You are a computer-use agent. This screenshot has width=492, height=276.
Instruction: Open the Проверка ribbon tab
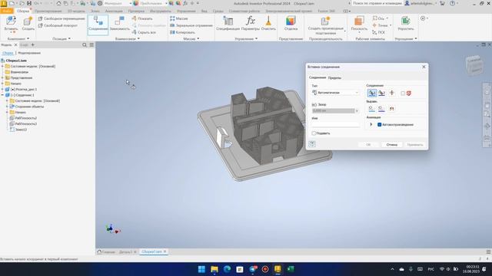tap(136, 11)
